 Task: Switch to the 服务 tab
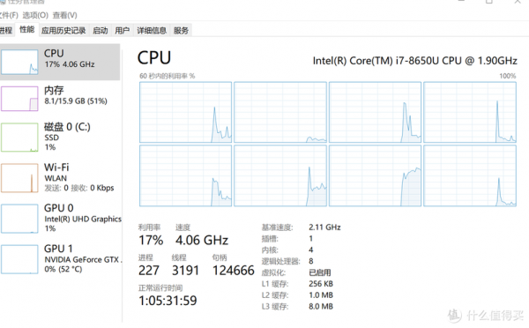[x=181, y=30]
